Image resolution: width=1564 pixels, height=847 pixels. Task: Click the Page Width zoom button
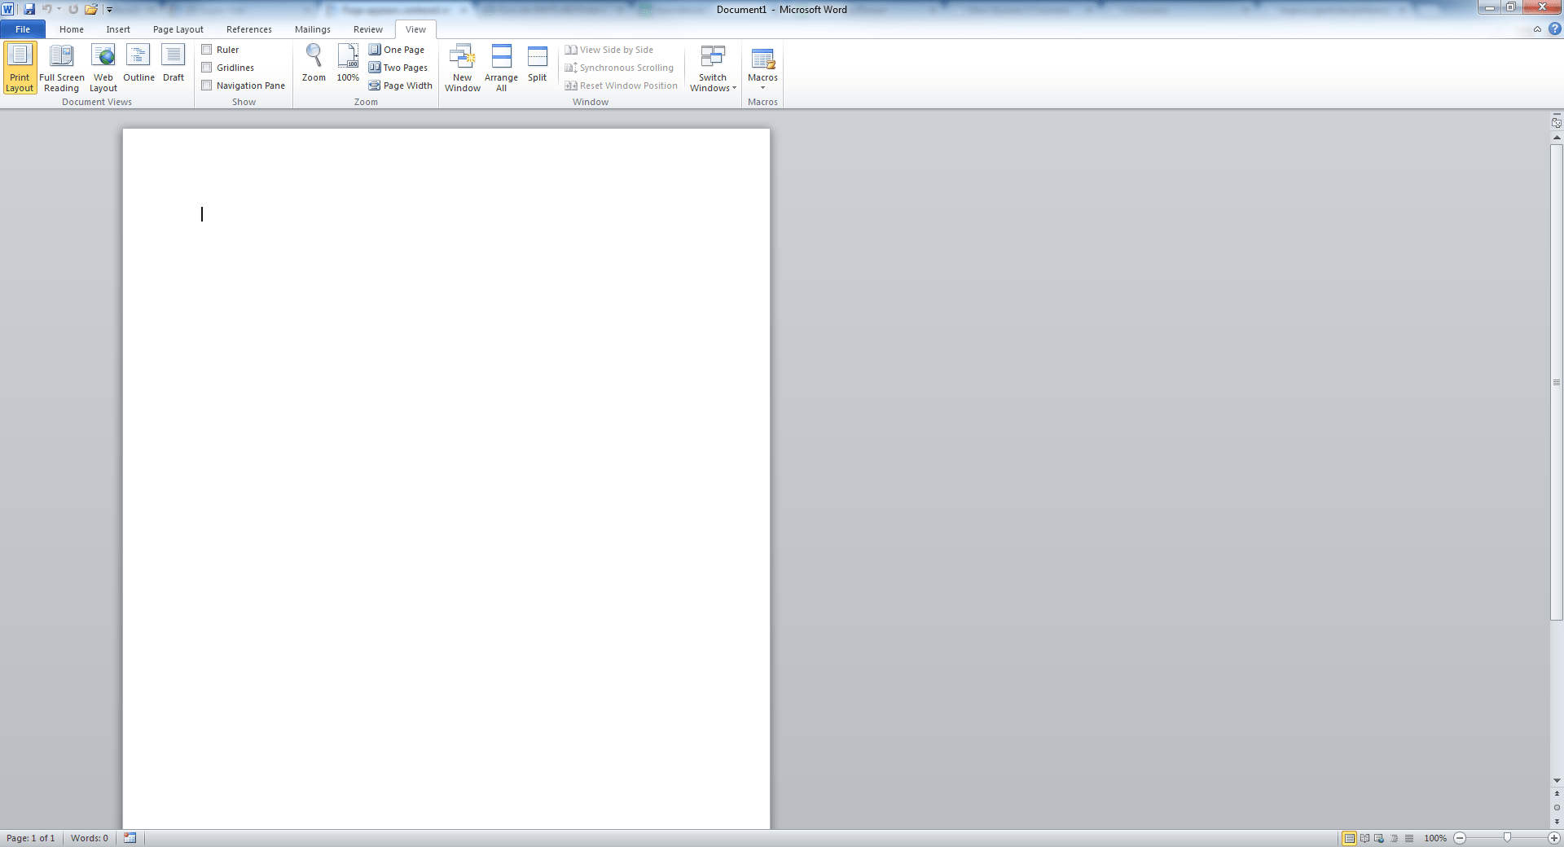tap(400, 85)
